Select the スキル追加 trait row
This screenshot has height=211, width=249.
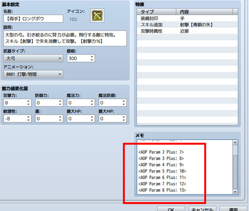[188, 25]
